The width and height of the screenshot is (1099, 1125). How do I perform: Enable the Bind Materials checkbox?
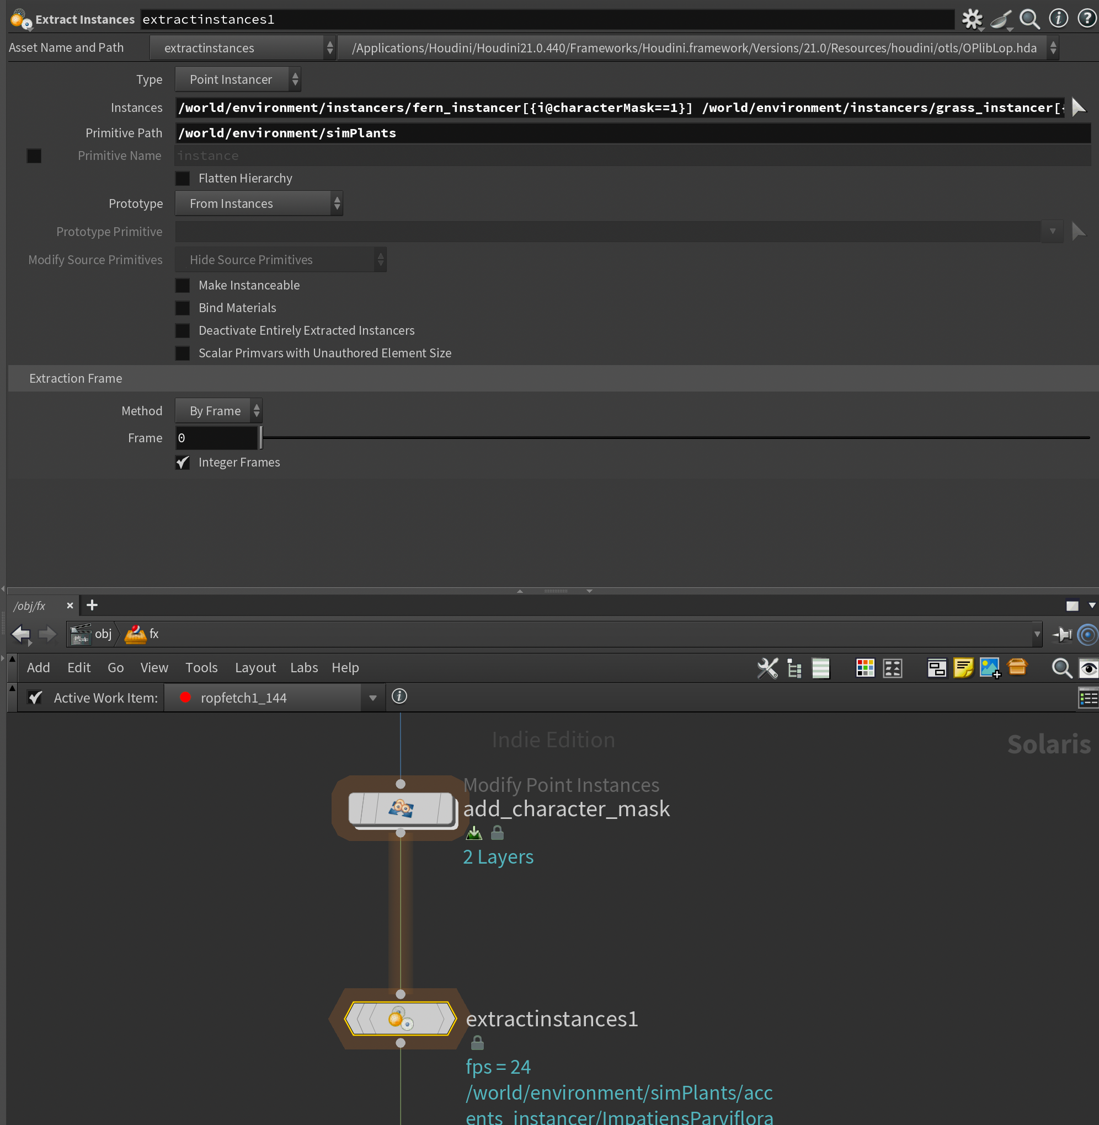[x=183, y=308]
